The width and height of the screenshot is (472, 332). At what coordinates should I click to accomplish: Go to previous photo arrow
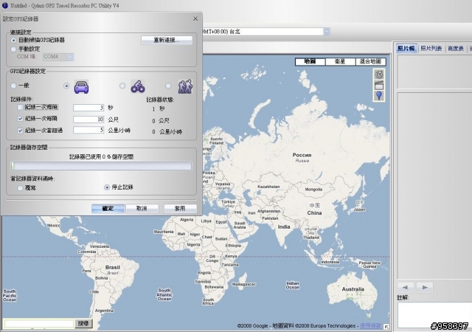tap(406, 288)
